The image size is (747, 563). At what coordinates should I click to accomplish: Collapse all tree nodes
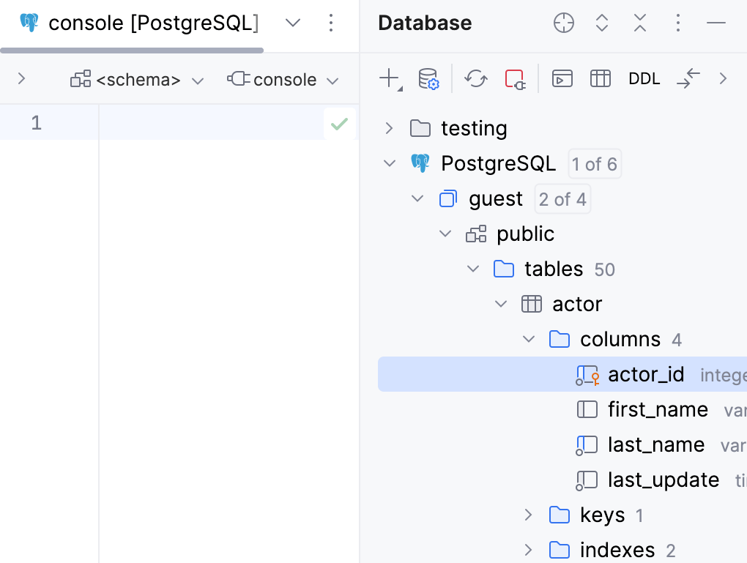point(639,23)
